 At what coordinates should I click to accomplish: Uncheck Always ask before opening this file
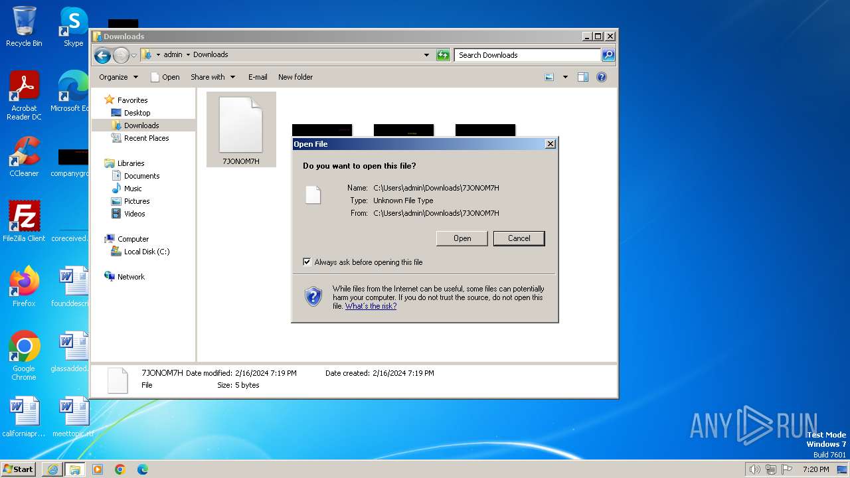point(307,262)
